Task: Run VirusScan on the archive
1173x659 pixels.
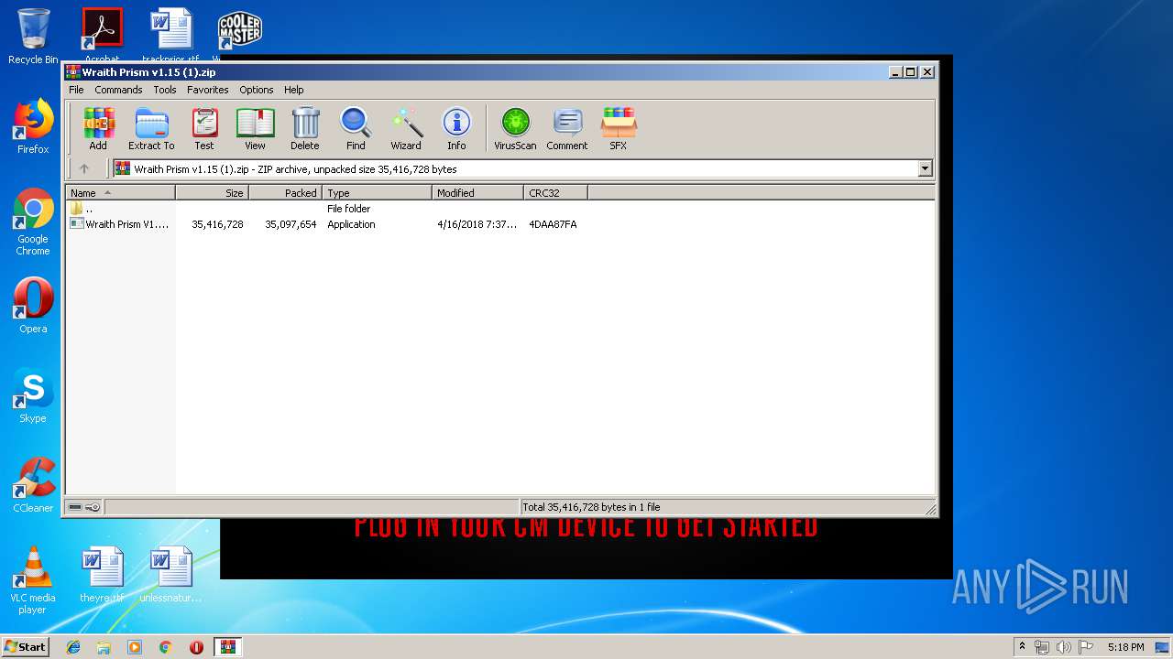Action: pyautogui.click(x=515, y=128)
